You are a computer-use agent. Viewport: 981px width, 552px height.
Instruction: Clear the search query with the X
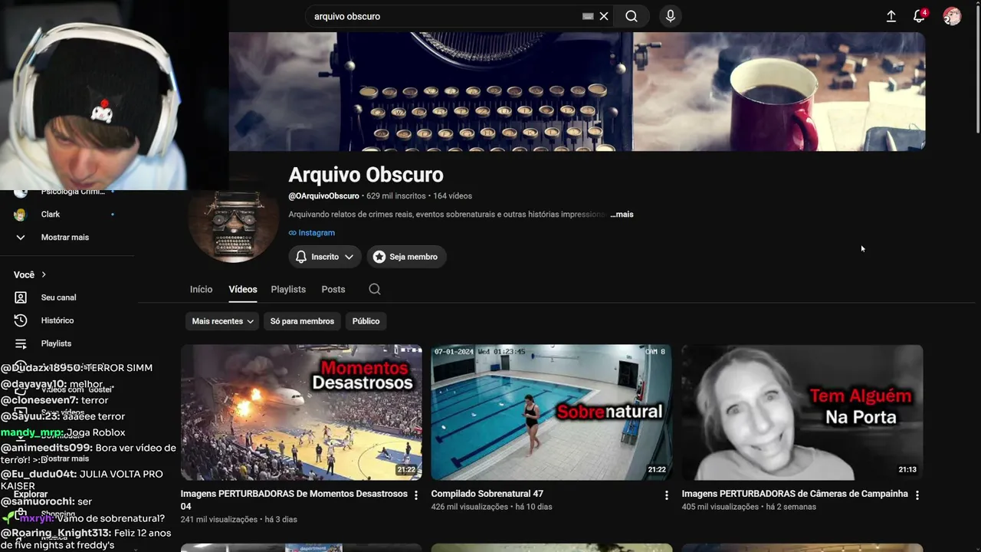pos(604,16)
